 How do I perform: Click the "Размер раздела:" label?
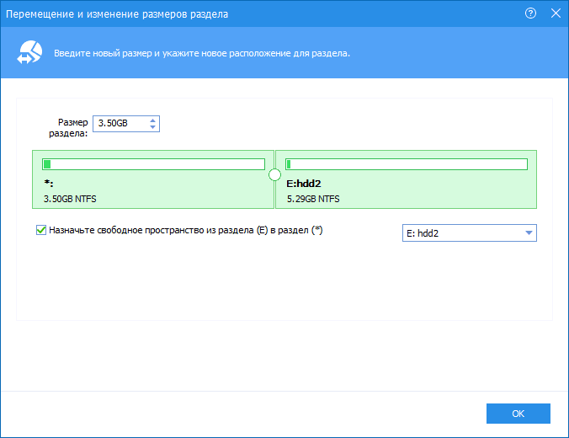[x=68, y=127]
